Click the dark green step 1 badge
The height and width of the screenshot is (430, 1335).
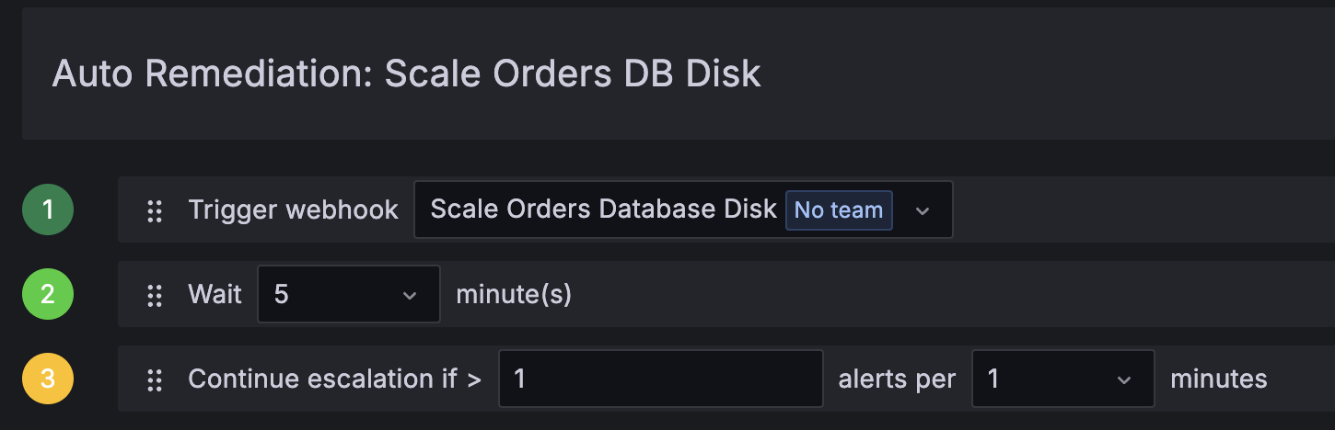pos(48,210)
